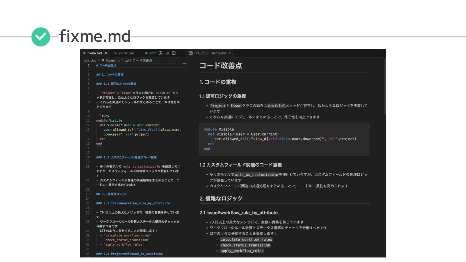Click source line '### 2.1 Issue#workflow_rule_by_attribute'

(133, 203)
